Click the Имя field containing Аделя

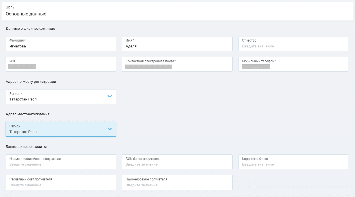[x=177, y=43]
